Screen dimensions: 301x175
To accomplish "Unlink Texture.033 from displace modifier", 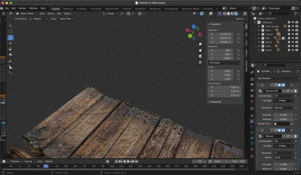I will 292,91.
